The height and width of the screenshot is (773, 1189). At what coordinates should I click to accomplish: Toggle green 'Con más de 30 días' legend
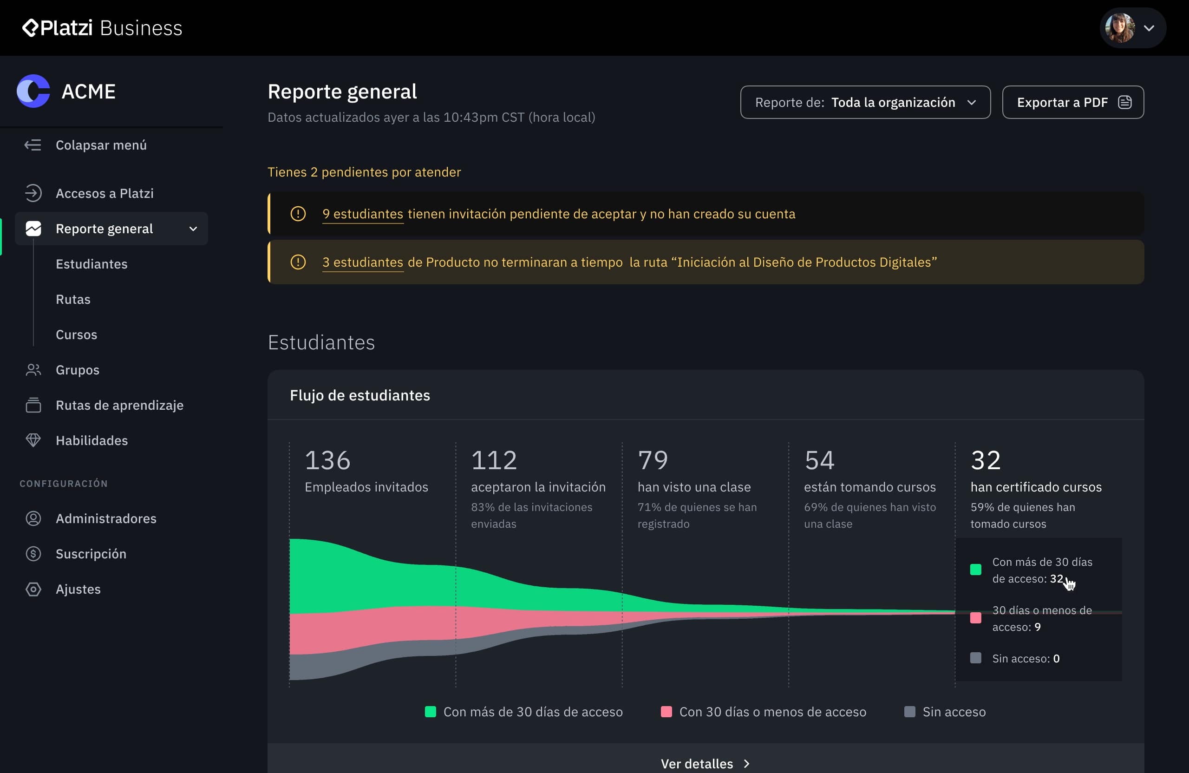click(x=523, y=712)
